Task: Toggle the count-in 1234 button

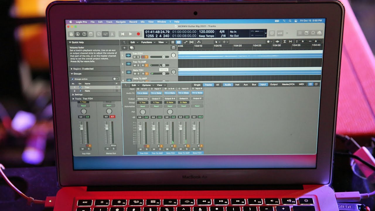Action: tap(280, 33)
